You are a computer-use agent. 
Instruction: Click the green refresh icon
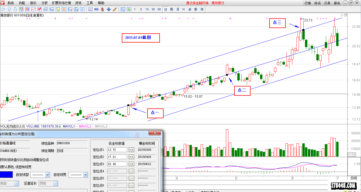click(129, 9)
